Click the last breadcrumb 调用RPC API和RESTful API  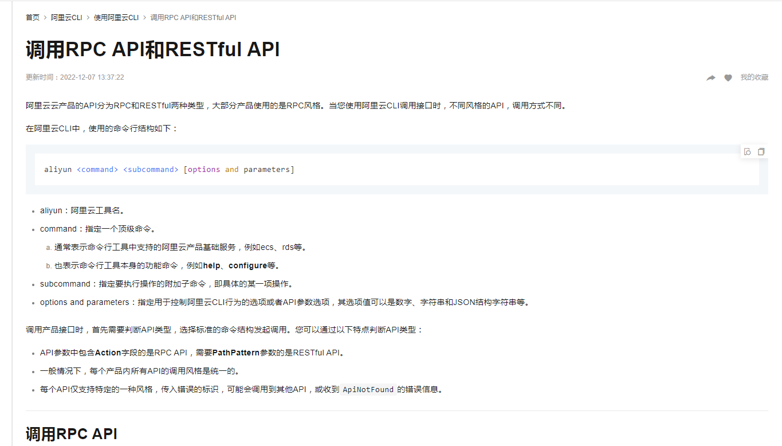pos(193,18)
